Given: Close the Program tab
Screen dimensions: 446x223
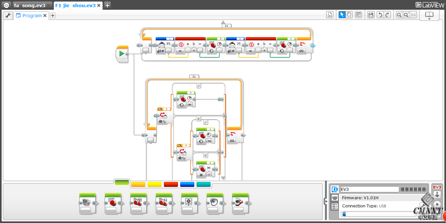Looking at the screenshot, I should pyautogui.click(x=45, y=15).
